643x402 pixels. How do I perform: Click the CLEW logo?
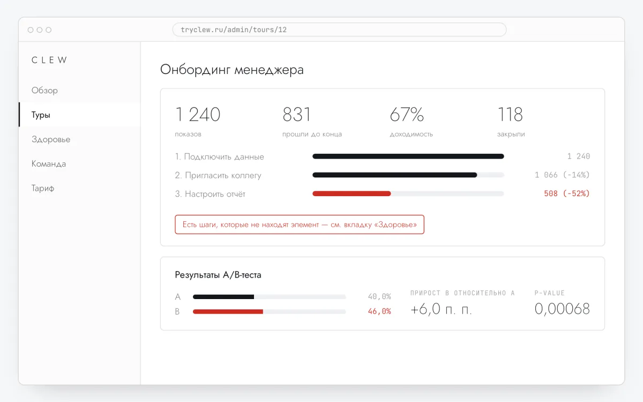point(49,60)
